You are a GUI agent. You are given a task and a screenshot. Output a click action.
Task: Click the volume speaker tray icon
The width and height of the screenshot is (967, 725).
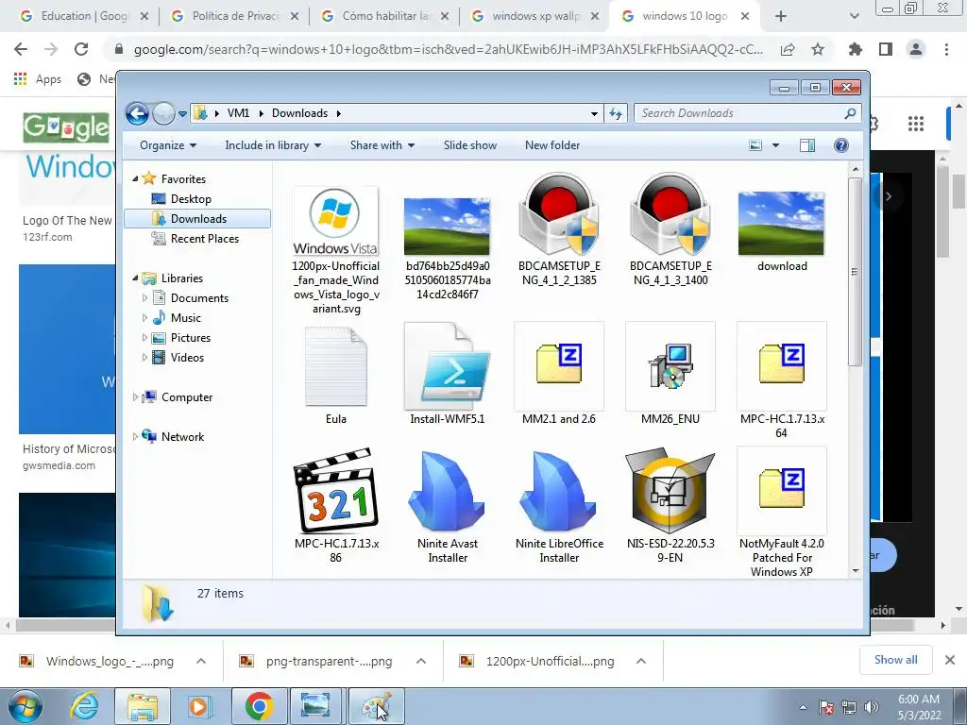click(872, 707)
